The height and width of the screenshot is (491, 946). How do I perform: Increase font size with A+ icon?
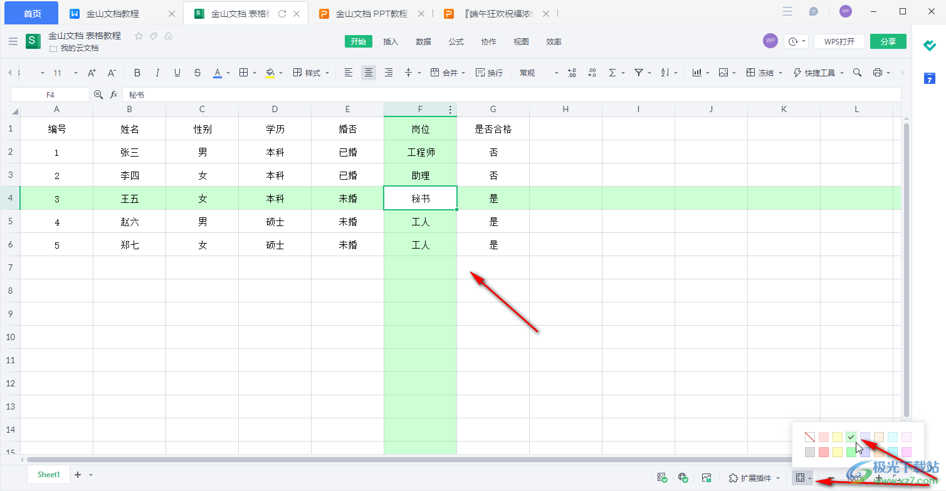pos(92,73)
